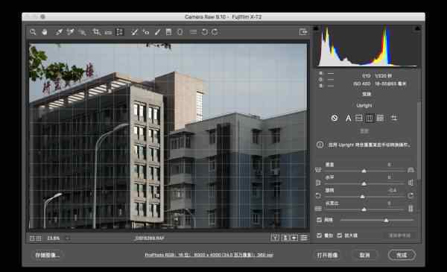The width and height of the screenshot is (447, 272).
Task: Click the Rotate slider handle
Action: click(x=362, y=197)
